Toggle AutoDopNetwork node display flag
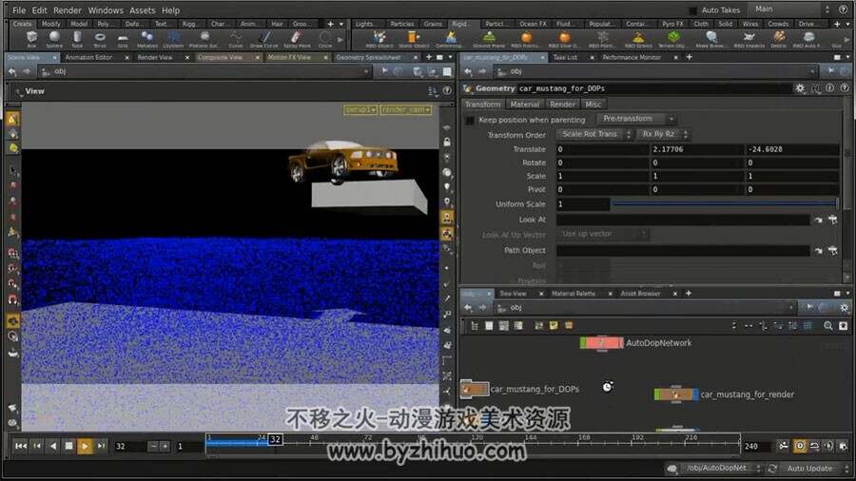The image size is (856, 481). [x=621, y=343]
